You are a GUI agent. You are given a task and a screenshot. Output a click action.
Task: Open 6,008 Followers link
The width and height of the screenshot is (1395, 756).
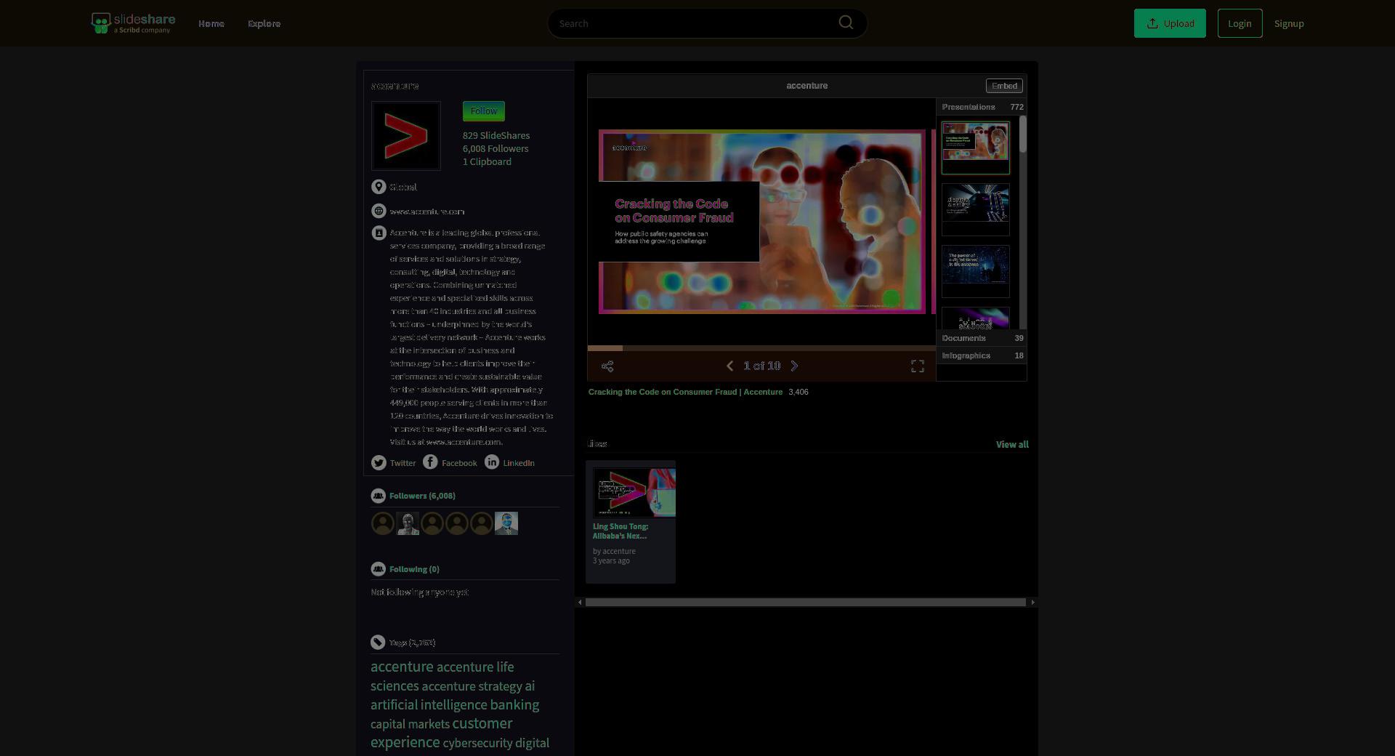click(x=496, y=148)
